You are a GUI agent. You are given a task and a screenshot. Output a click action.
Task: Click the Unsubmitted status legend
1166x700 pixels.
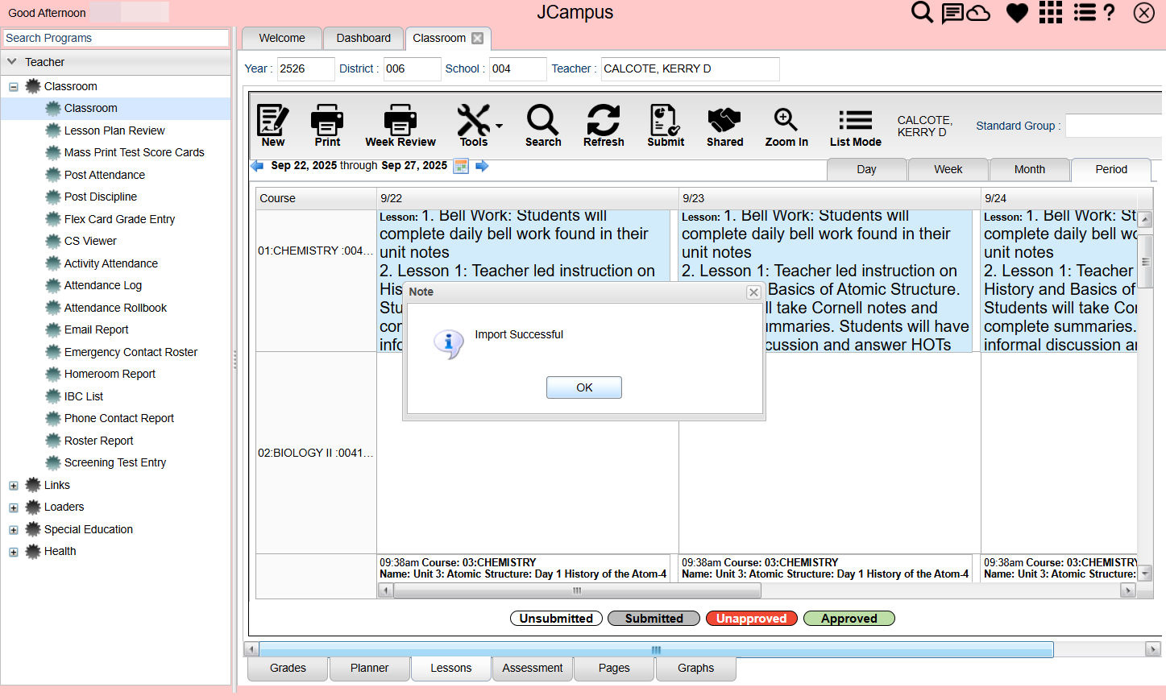tap(556, 619)
